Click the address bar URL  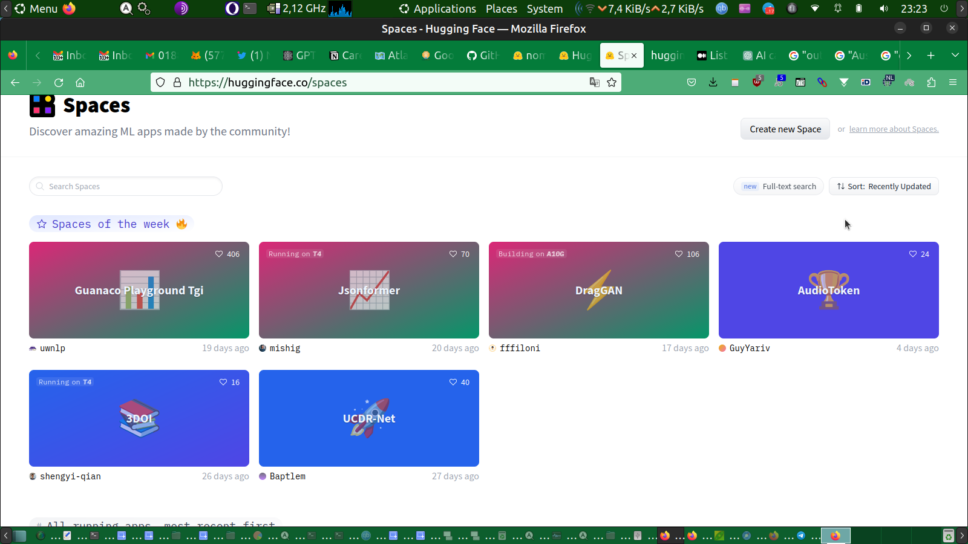[267, 82]
